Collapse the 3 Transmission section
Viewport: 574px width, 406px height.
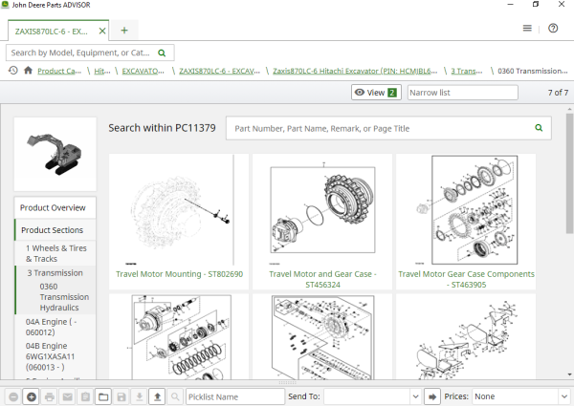click(x=55, y=272)
